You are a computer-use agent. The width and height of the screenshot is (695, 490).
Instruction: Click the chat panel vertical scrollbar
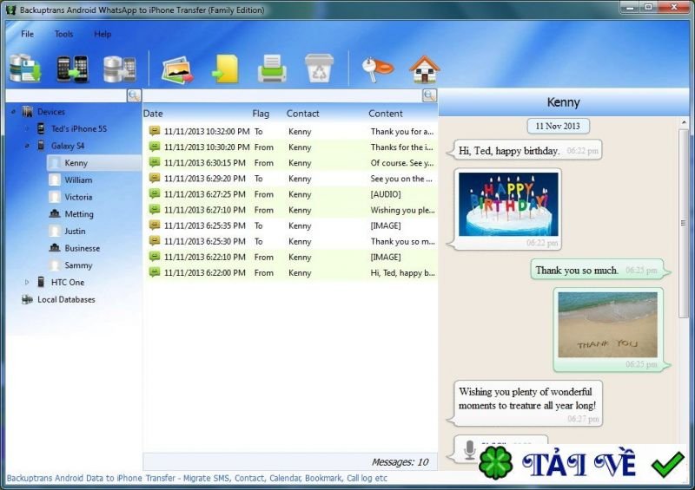[x=685, y=225]
